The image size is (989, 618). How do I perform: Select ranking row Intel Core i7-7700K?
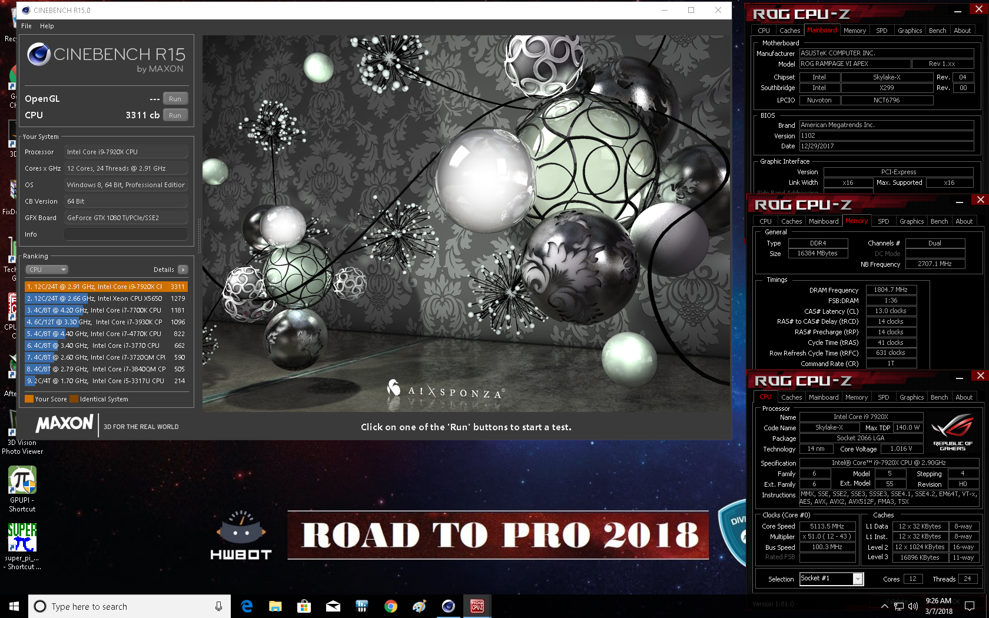pyautogui.click(x=106, y=310)
